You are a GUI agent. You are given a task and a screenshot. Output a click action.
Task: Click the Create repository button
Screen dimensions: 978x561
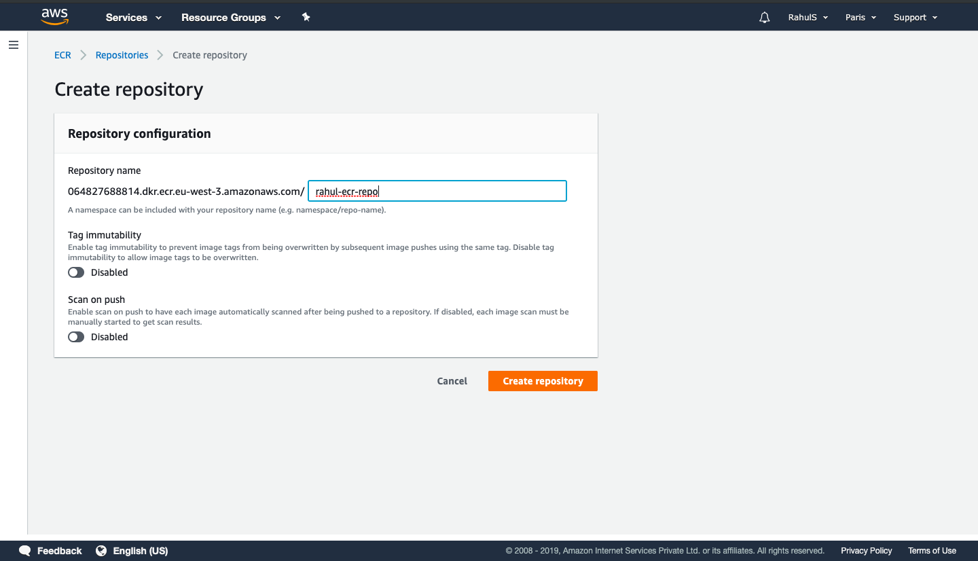(x=543, y=381)
